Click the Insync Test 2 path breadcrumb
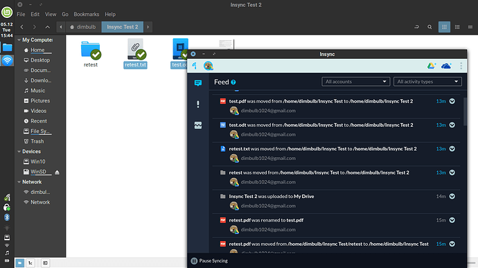 pos(123,27)
